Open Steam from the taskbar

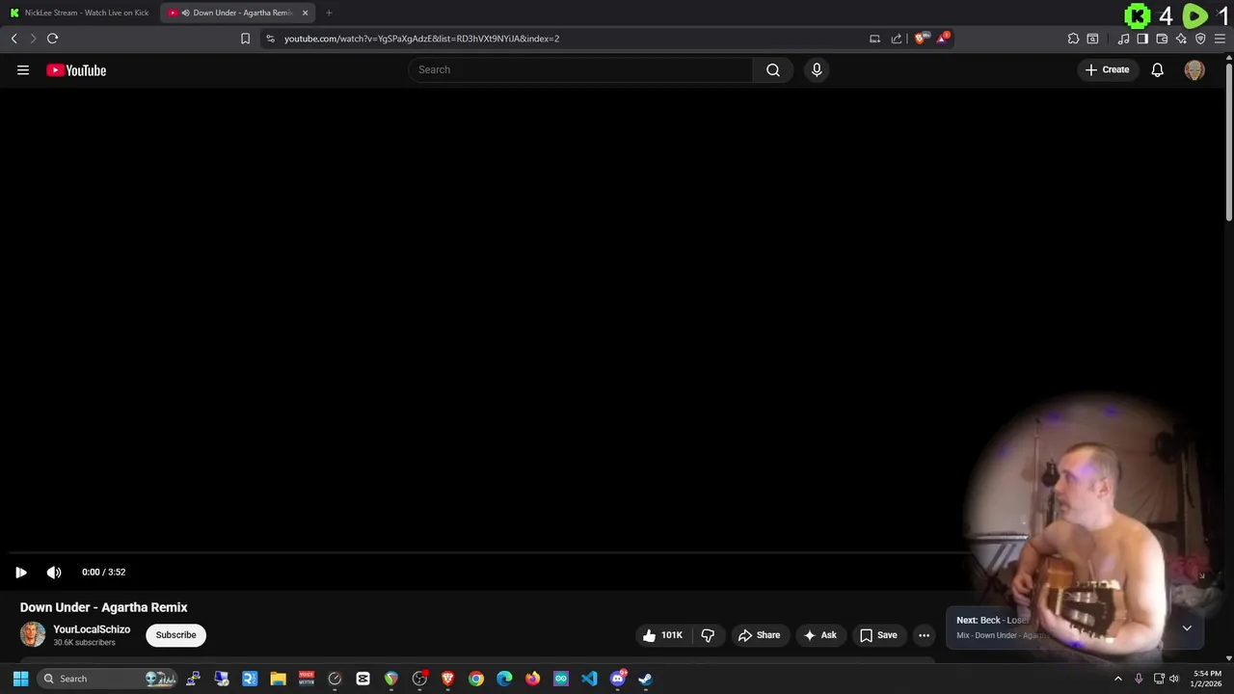coord(646,679)
